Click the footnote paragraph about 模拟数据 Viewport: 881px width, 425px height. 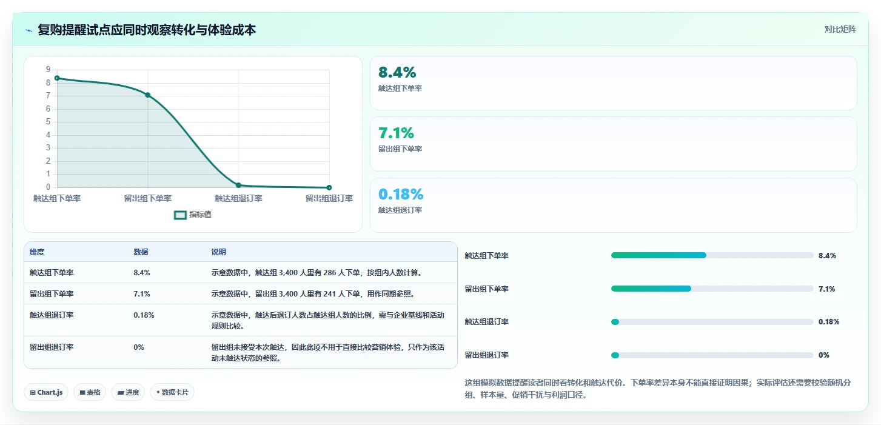(x=658, y=389)
